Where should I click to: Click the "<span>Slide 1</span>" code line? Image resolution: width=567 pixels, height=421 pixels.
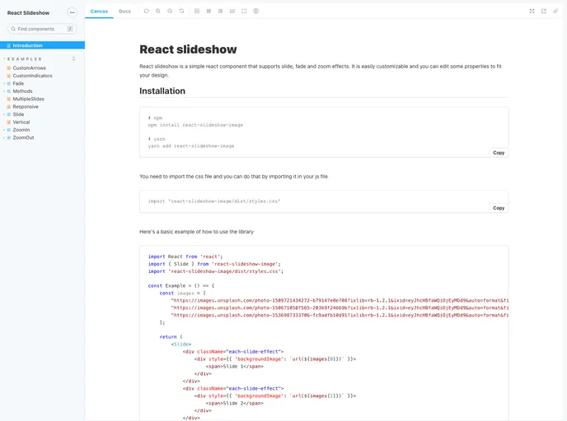[235, 366]
